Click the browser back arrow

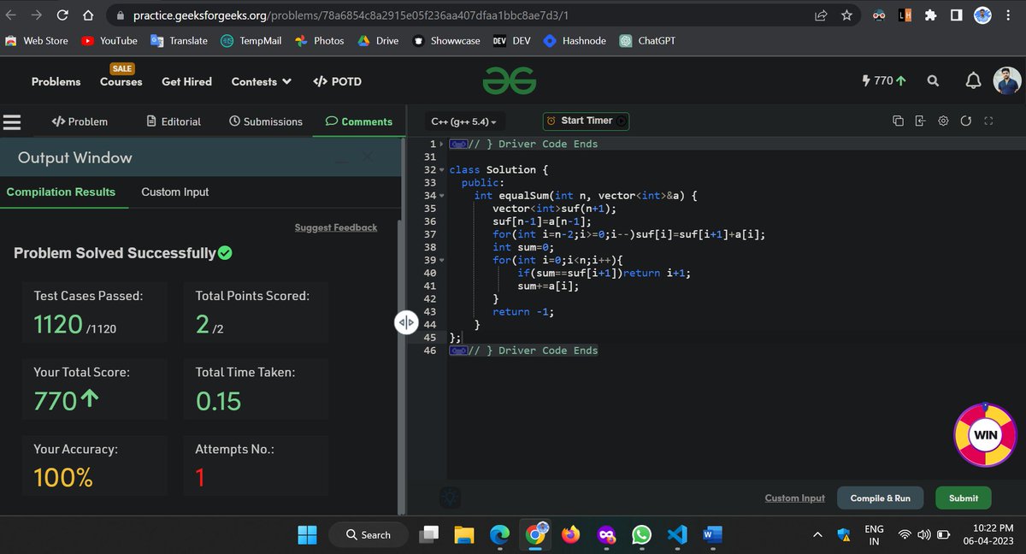tap(12, 15)
